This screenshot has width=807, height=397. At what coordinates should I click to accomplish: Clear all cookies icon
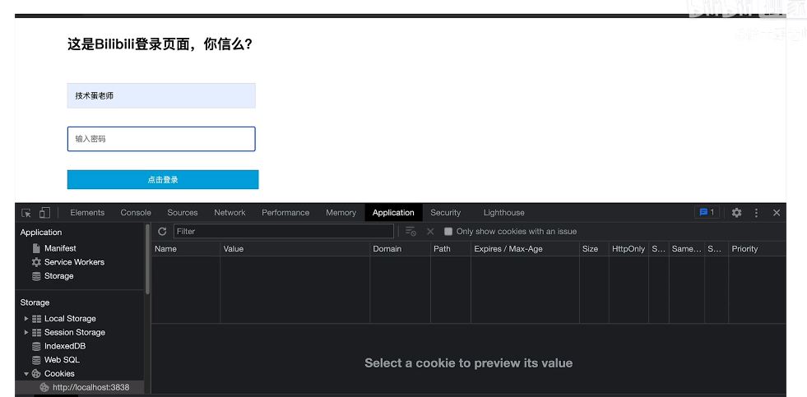410,232
